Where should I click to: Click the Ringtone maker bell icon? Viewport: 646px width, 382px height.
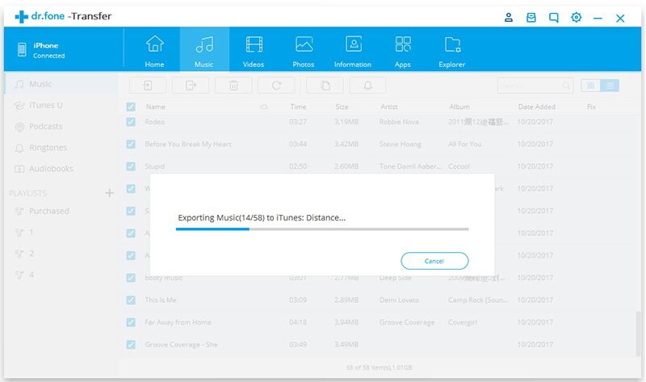[368, 86]
